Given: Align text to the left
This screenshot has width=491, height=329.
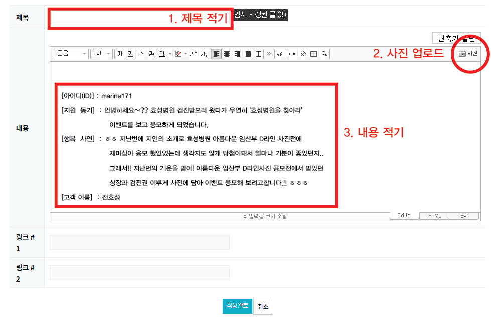Looking at the screenshot, I should (x=216, y=54).
